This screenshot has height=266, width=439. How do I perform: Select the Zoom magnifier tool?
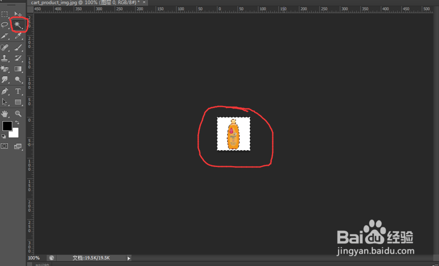click(18, 114)
